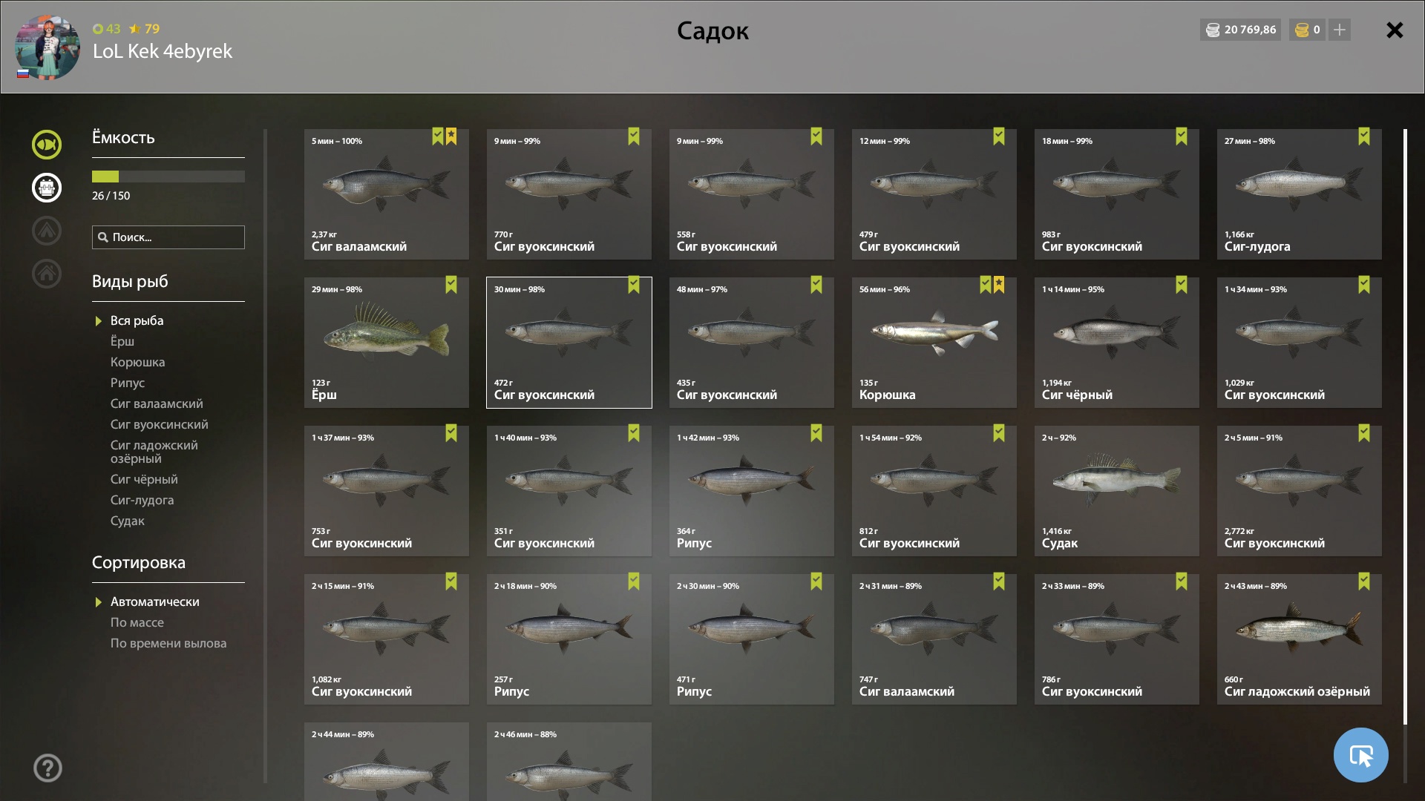Click the silver coins balance 20 769,86
Screen dimensions: 1425x801
coord(1240,30)
